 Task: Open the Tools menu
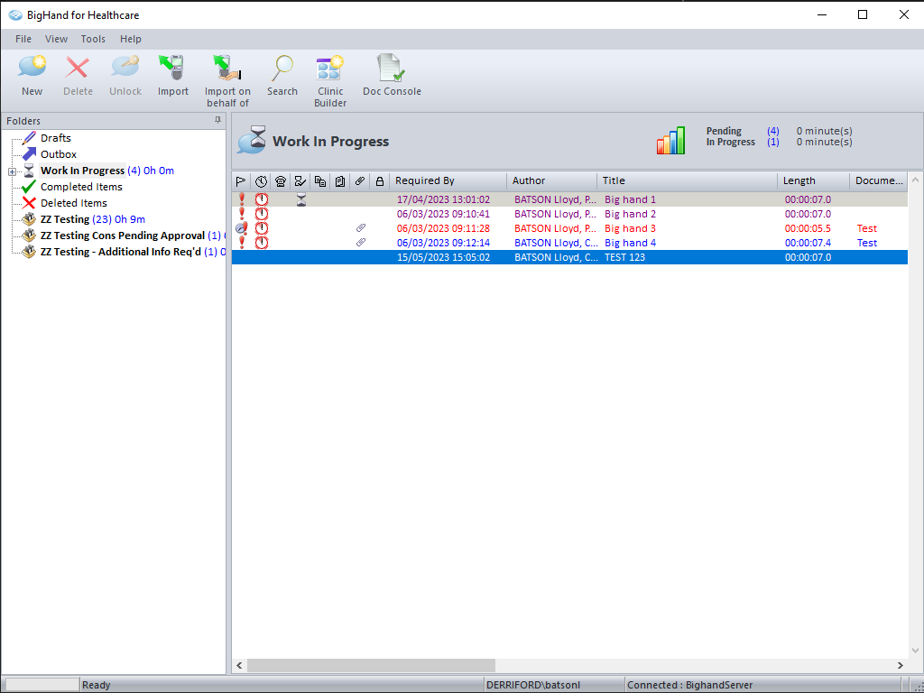coord(93,39)
